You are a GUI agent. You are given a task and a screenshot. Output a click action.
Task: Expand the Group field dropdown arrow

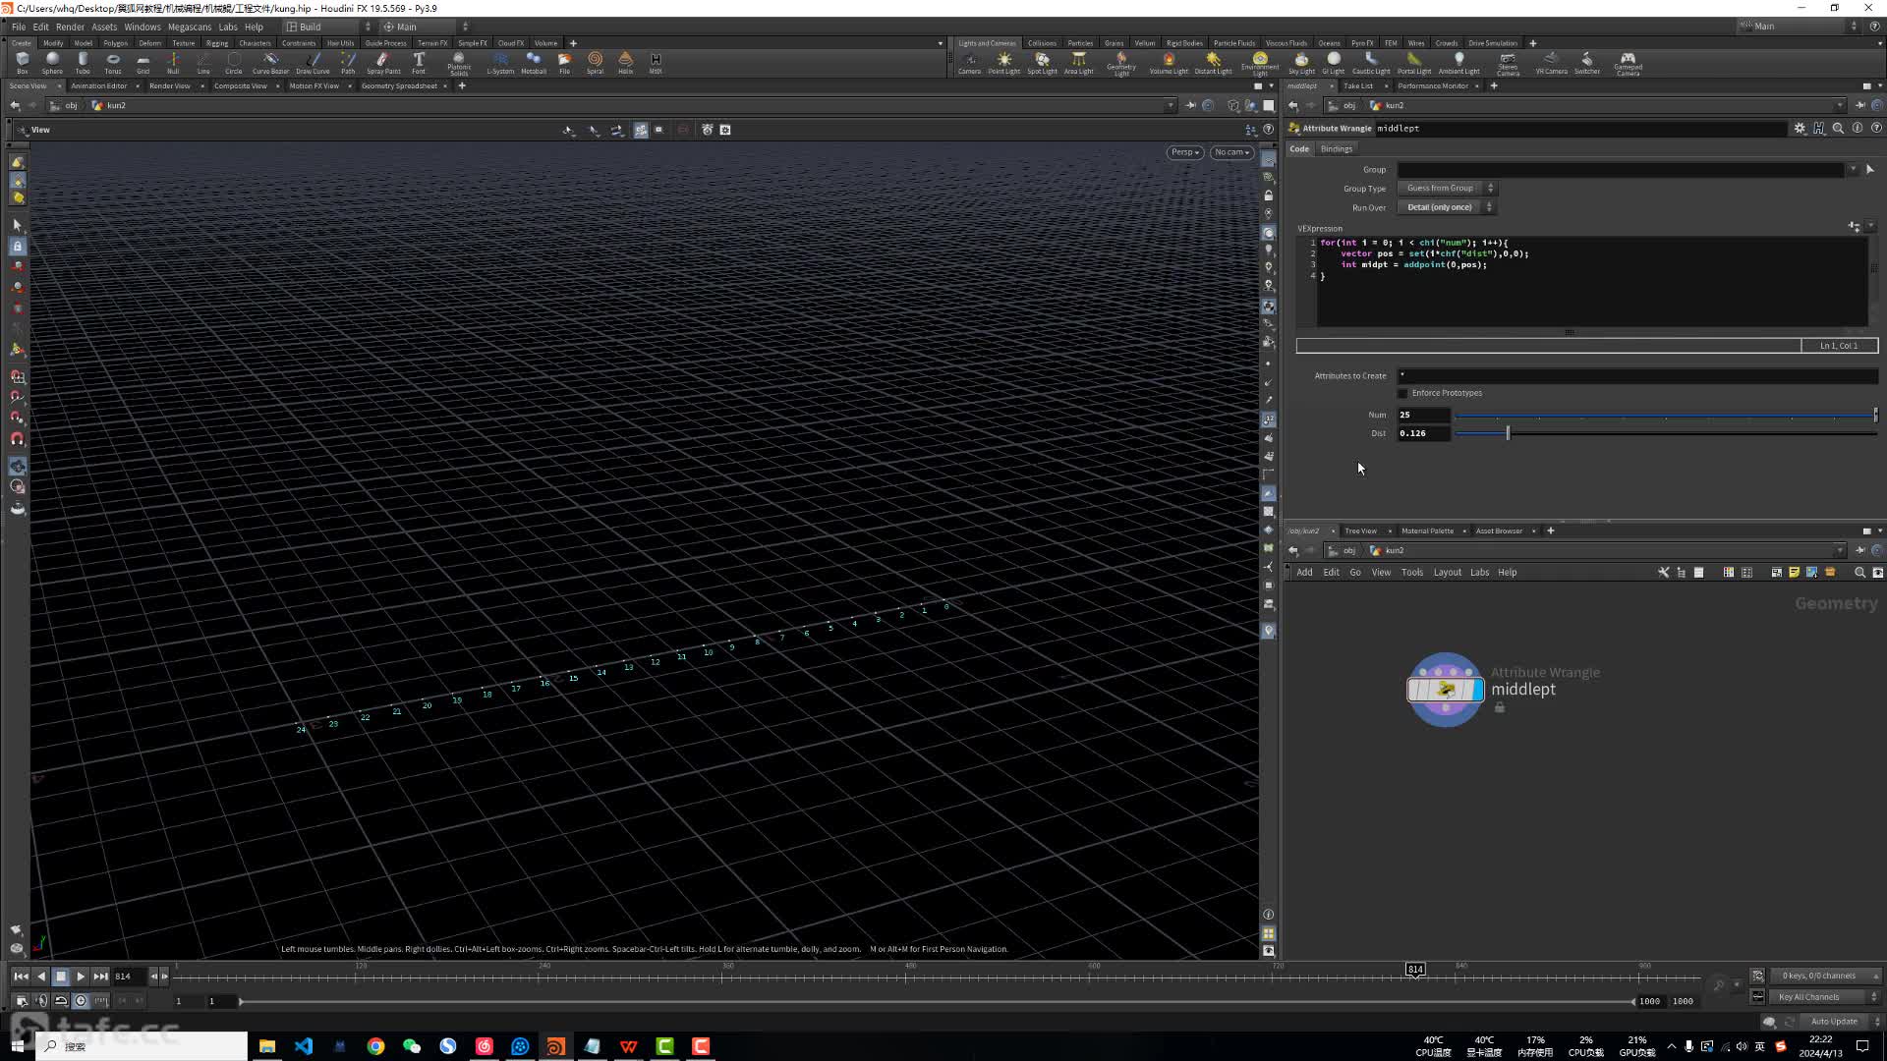(x=1853, y=169)
